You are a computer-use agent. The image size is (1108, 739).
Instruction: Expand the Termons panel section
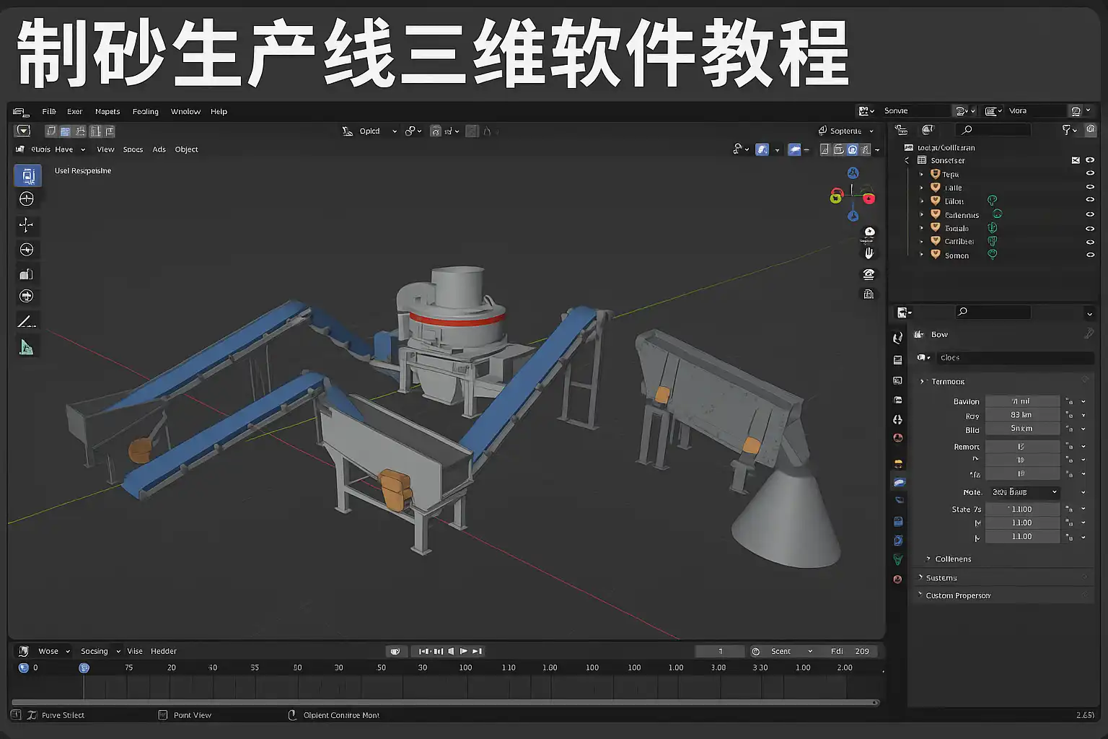tap(922, 382)
